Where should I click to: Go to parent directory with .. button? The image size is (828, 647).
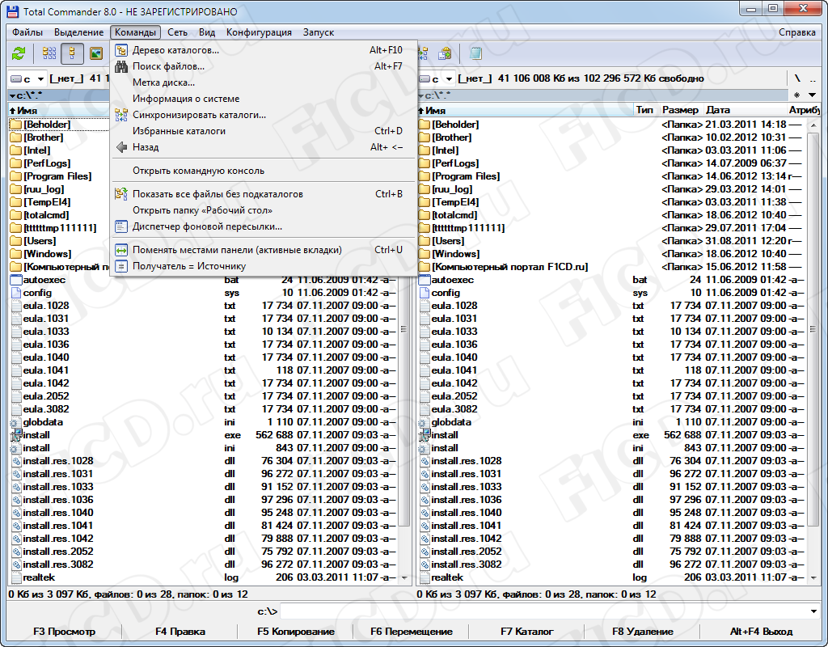coord(813,78)
